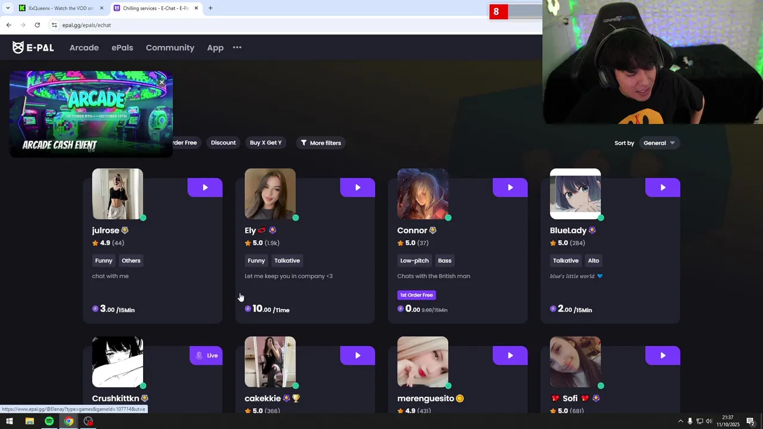Screen dimensions: 763x429
Task: Reload the page in browser
Action: [x=37, y=25]
